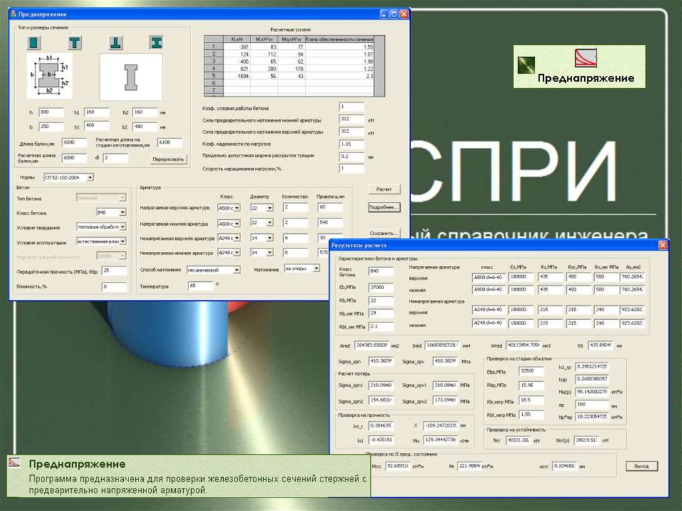
Task: Expand the Натяжение на упоры dropdown
Action: click(316, 268)
